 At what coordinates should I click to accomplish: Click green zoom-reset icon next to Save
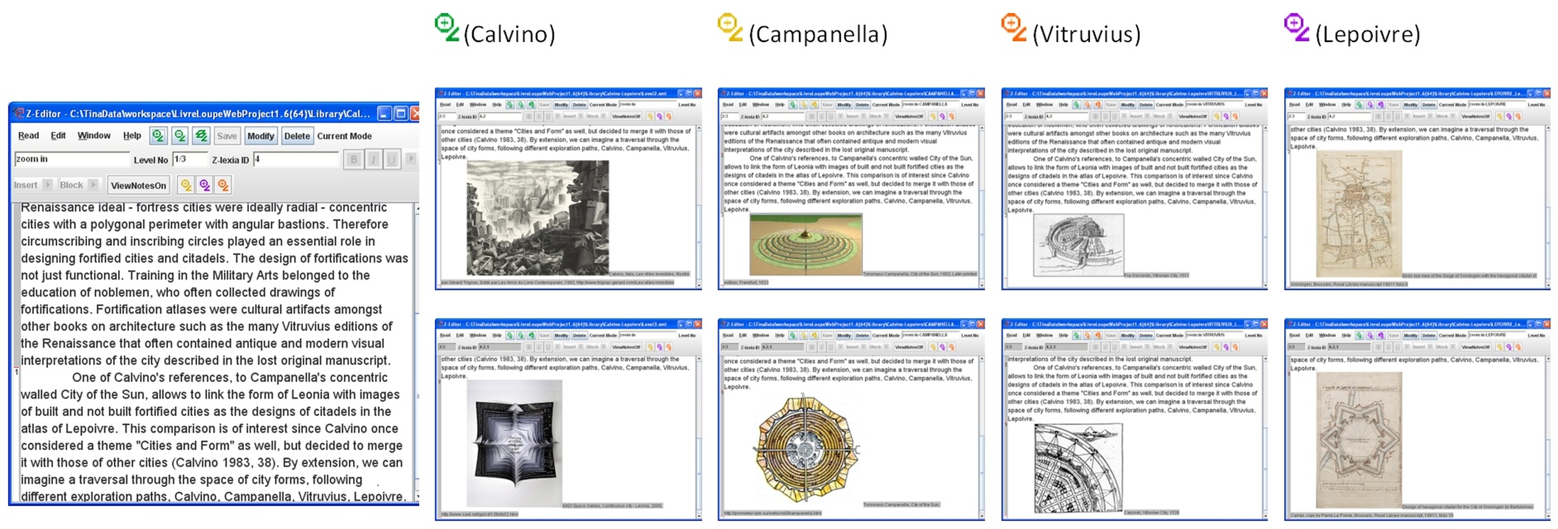tap(201, 136)
